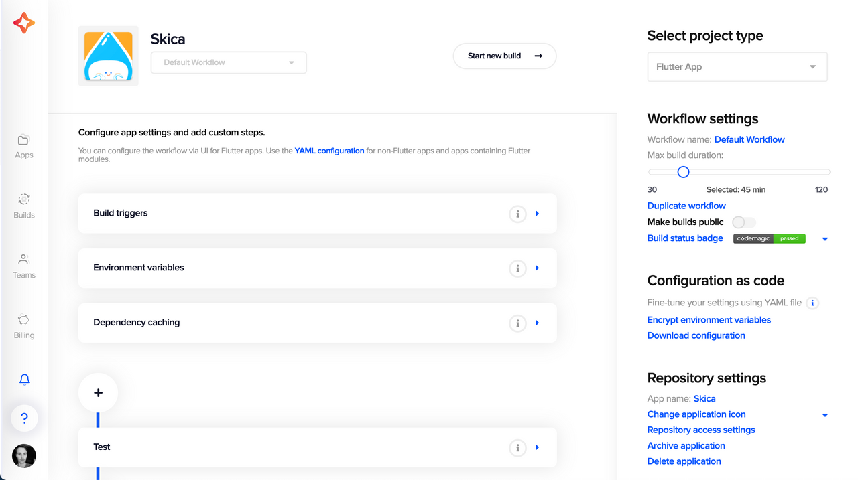Open Repository access settings link
This screenshot has width=858, height=480.
(701, 430)
